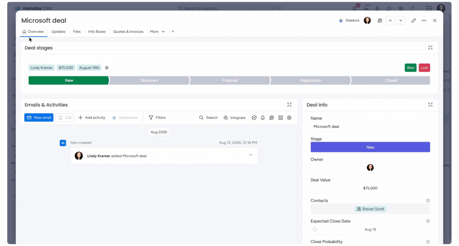The image size is (459, 246).
Task: Expand the Deal stages widget to fullscreen
Action: (x=430, y=47)
